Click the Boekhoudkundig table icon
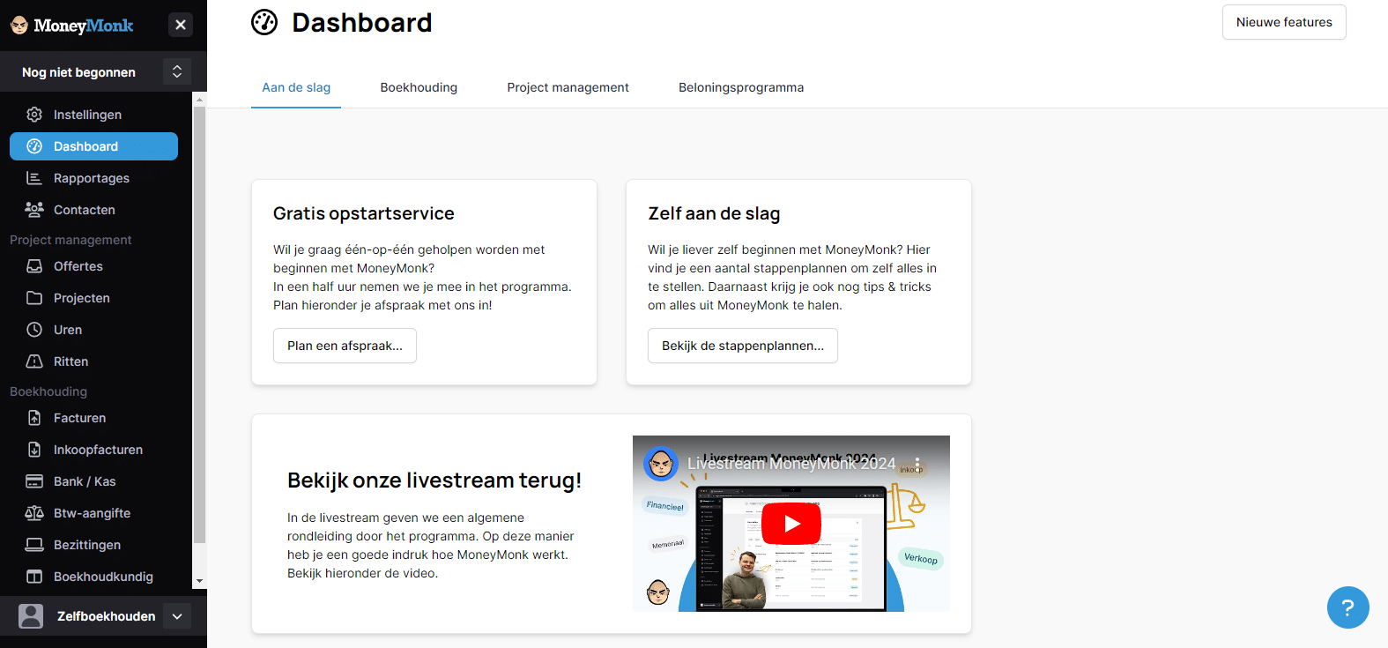Viewport: 1388px width, 648px height. point(34,577)
